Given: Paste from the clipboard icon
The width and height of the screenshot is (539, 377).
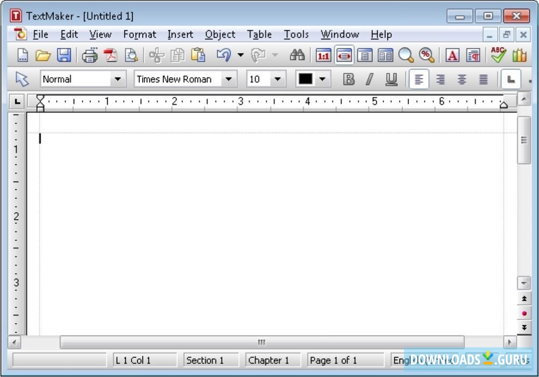Looking at the screenshot, I should coord(198,55).
